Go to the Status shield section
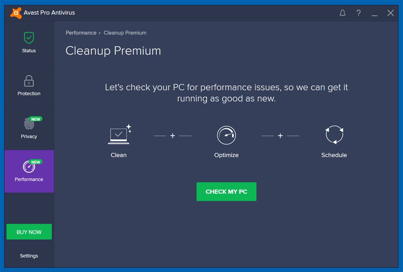Image resolution: width=403 pixels, height=272 pixels. (x=29, y=43)
